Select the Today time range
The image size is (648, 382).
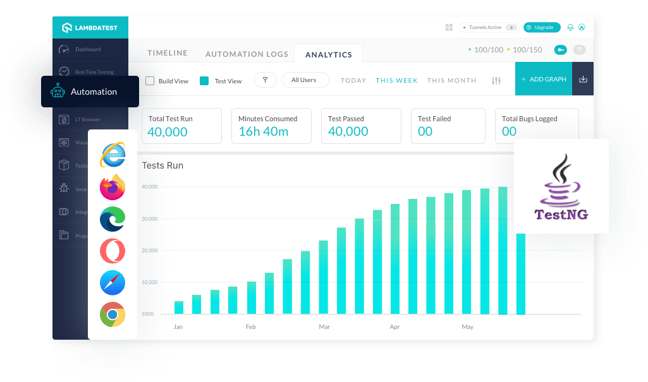point(353,81)
